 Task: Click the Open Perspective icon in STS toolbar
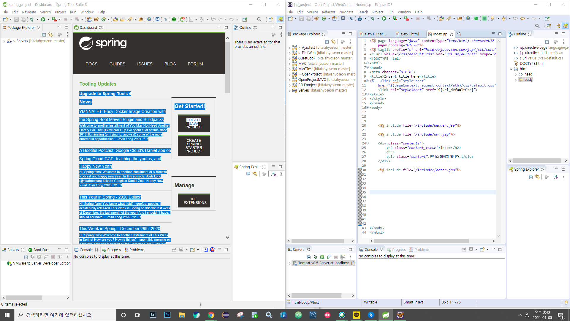click(x=270, y=19)
